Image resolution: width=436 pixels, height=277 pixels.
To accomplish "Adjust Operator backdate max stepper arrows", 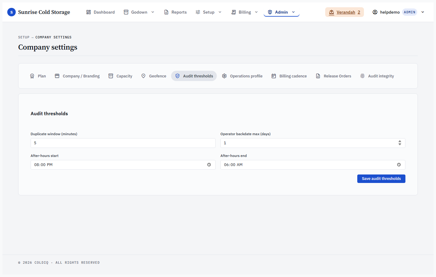I will click(400, 143).
